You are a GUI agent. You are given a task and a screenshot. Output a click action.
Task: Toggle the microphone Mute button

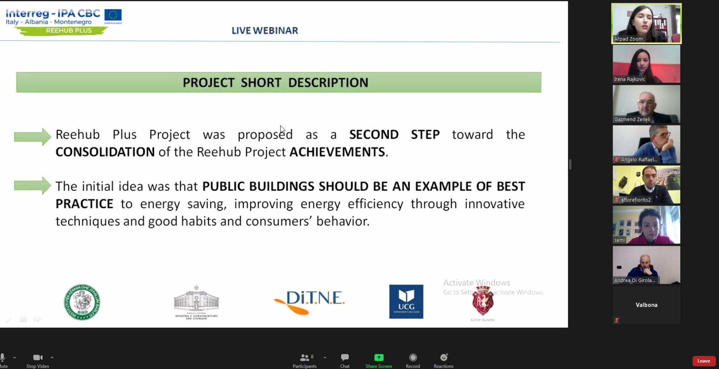point(3,360)
